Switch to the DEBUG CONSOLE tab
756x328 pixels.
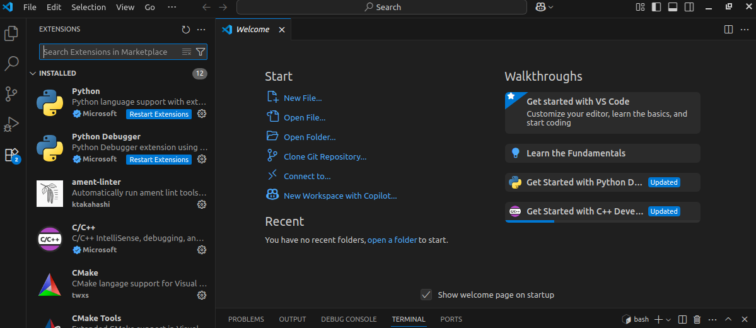coord(349,319)
